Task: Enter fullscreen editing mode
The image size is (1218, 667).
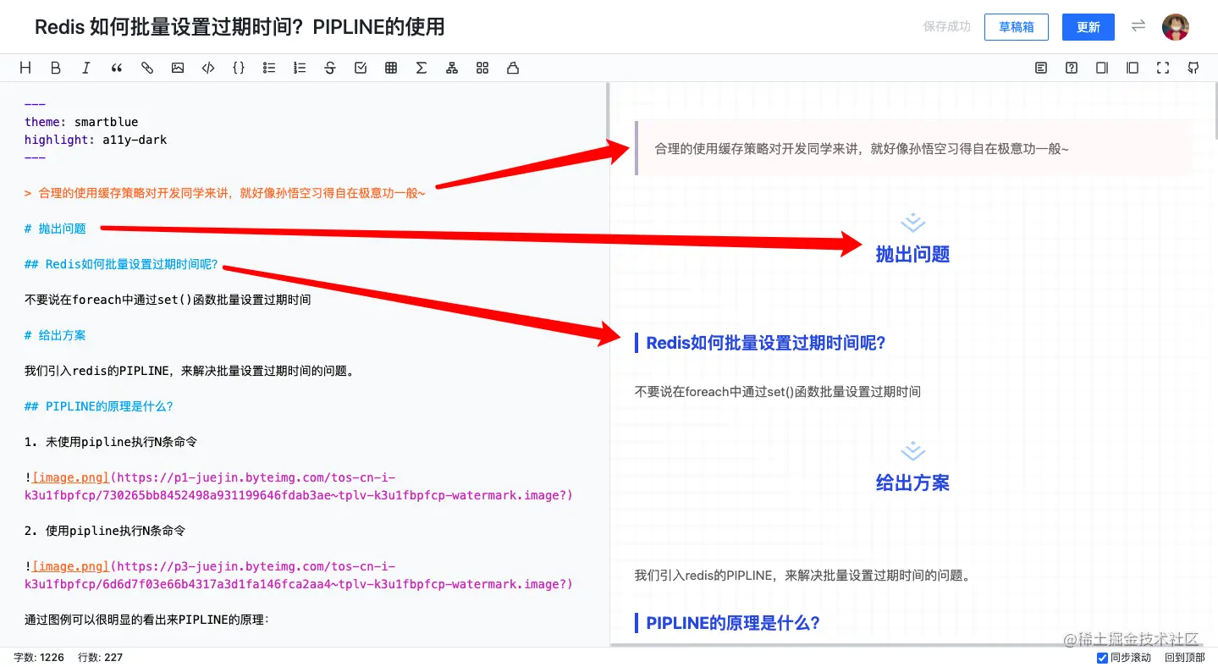Action: point(1163,69)
